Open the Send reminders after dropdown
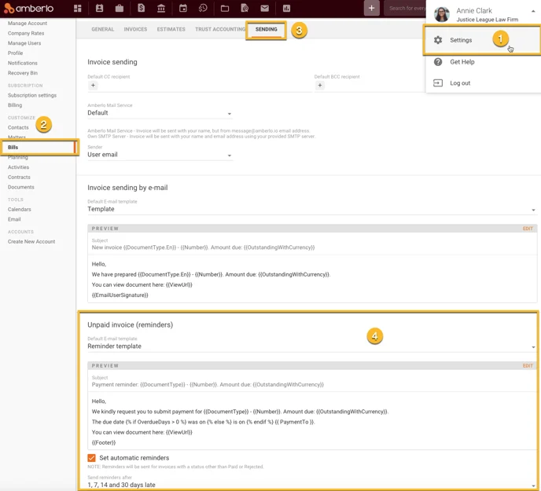541x491 pixels. pos(312,485)
